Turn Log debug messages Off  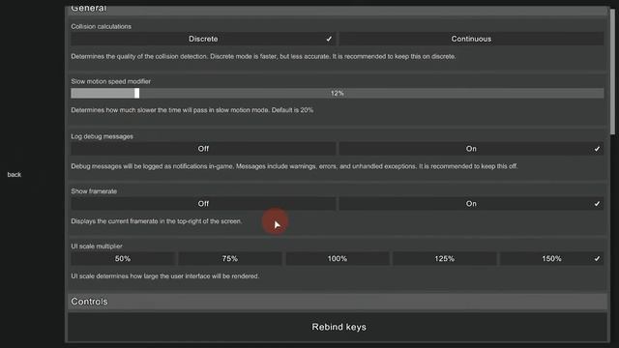pyautogui.click(x=203, y=149)
